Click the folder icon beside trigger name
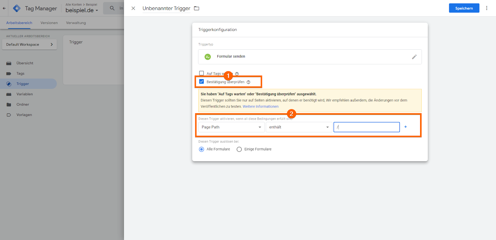This screenshot has width=496, height=240. [x=197, y=8]
